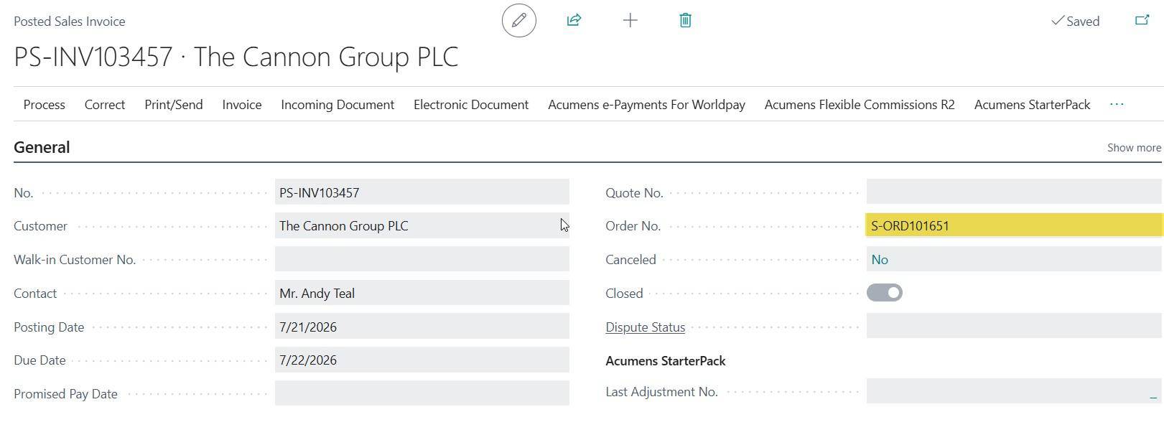The height and width of the screenshot is (440, 1164).
Task: Click the pencil edit icon
Action: [518, 20]
